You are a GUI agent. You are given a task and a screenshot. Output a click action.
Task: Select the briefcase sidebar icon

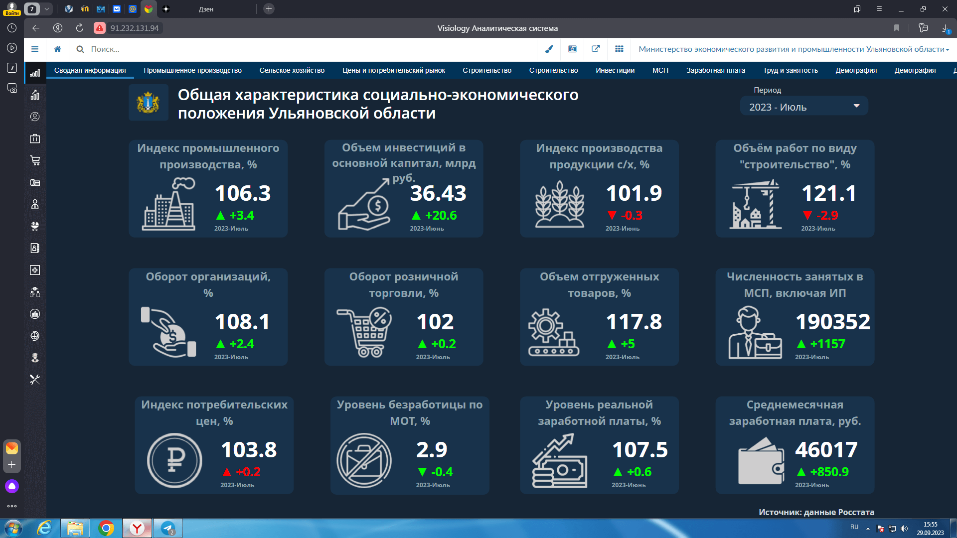[35, 138]
